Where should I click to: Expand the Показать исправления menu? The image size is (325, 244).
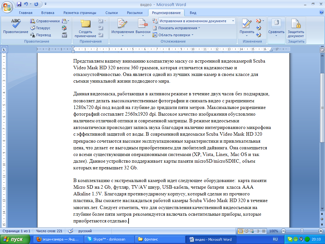[176, 28]
